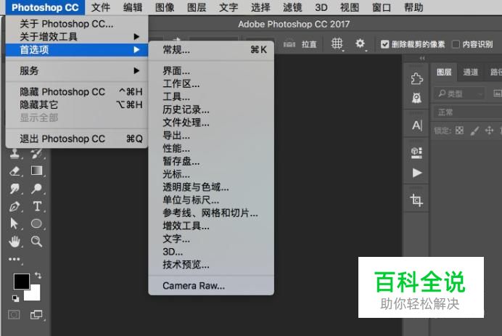
Task: Select the Dodge tool
Action: pyautogui.click(x=36, y=189)
